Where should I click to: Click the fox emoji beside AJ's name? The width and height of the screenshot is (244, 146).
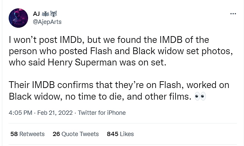coord(54,14)
